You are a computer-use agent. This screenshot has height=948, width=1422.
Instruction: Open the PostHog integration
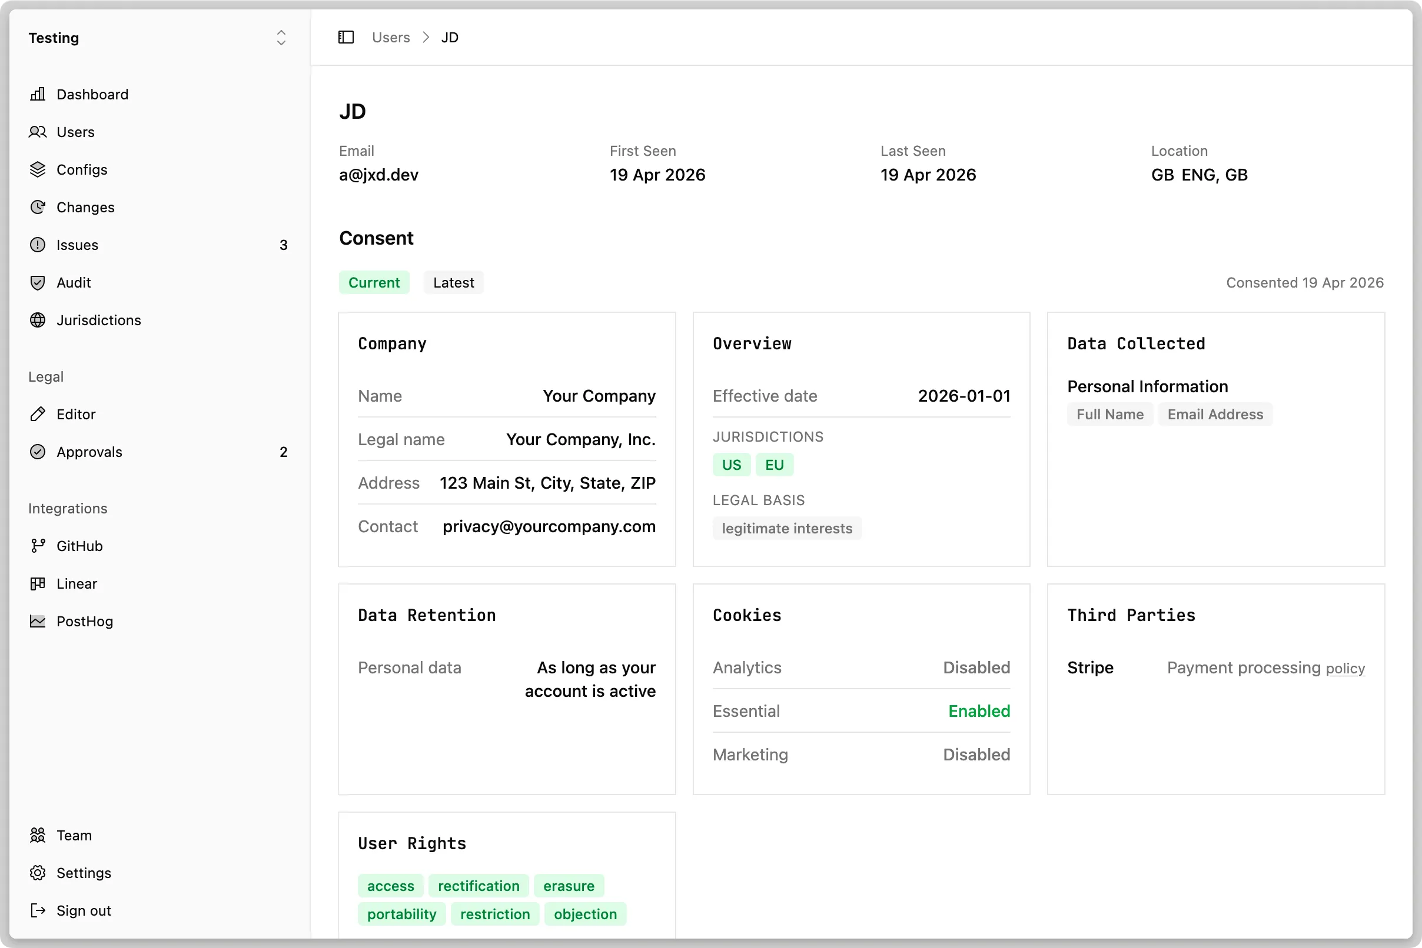84,621
